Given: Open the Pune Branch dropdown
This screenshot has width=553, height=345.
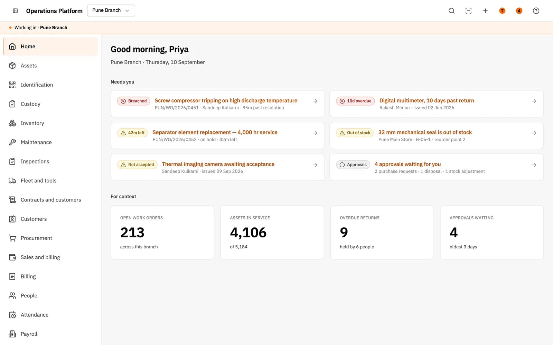Looking at the screenshot, I should pyautogui.click(x=111, y=11).
